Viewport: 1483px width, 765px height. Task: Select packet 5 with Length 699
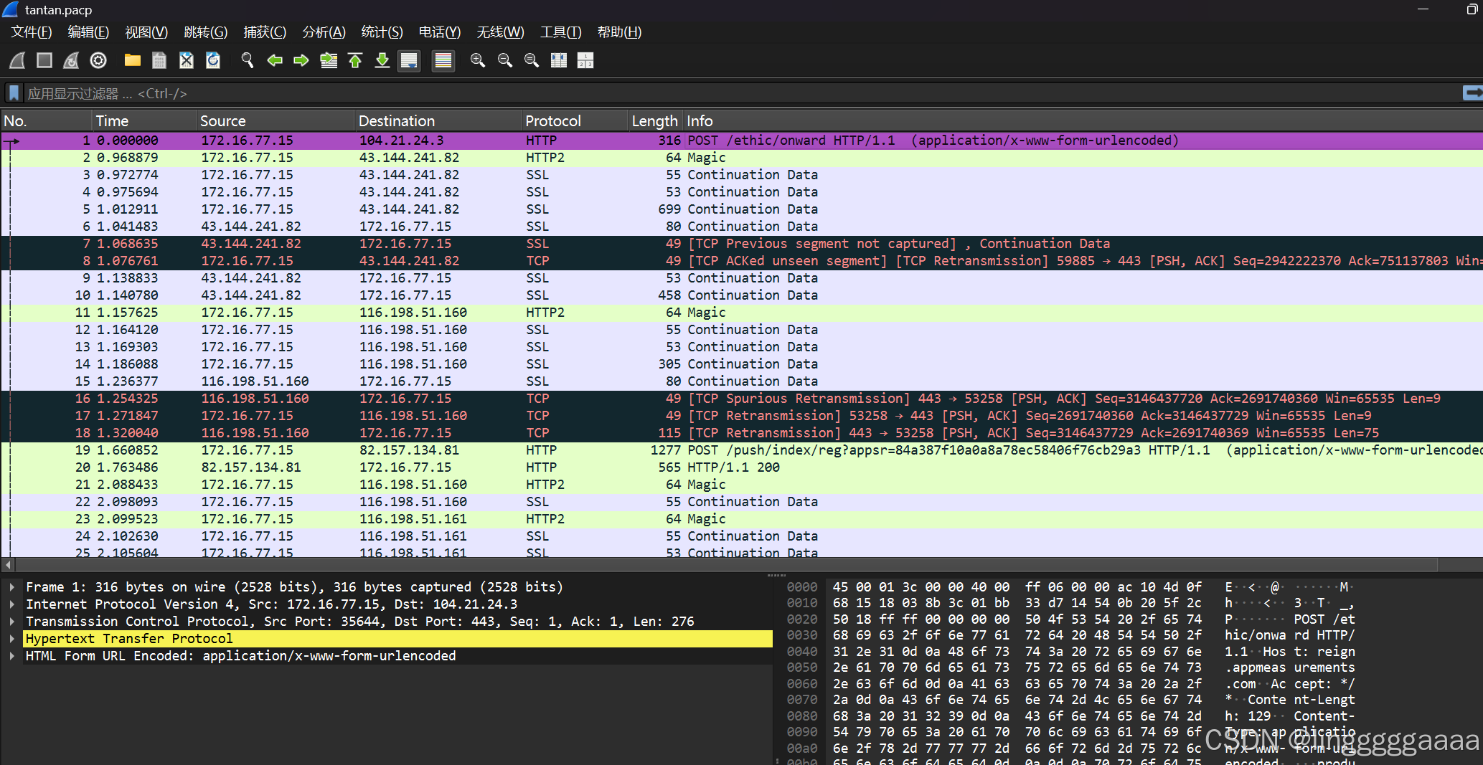742,209
